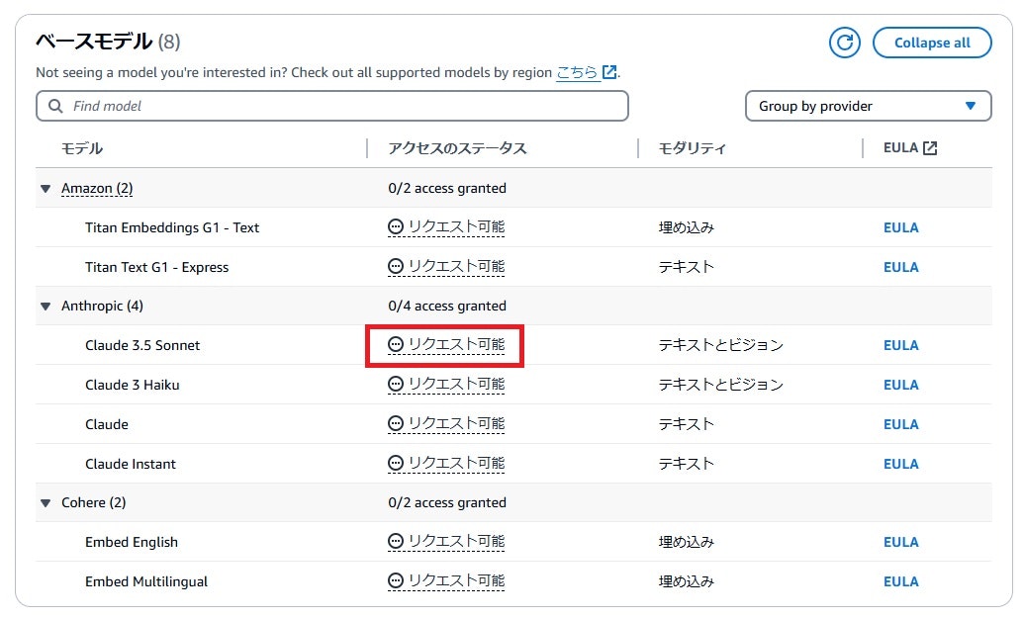Click status icon in Claude 3 Haiku row
Viewport: 1022px width, 618px height.
click(396, 385)
